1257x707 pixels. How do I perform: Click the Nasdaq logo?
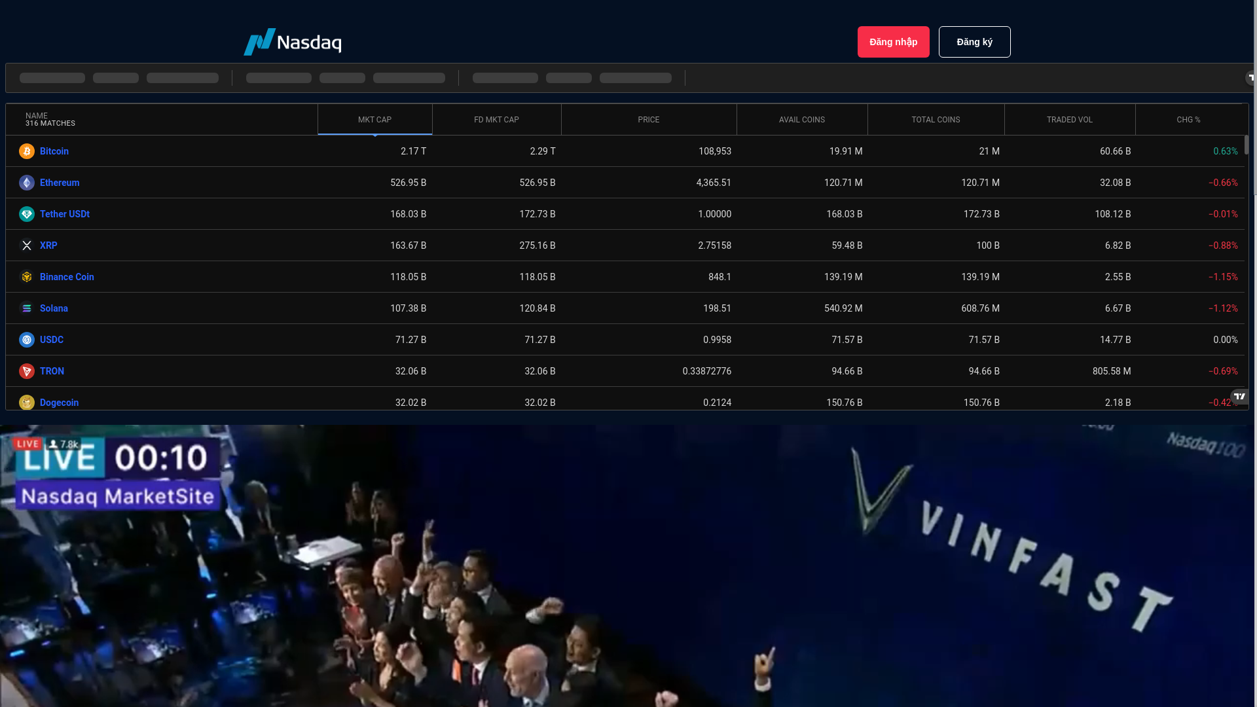click(x=293, y=42)
